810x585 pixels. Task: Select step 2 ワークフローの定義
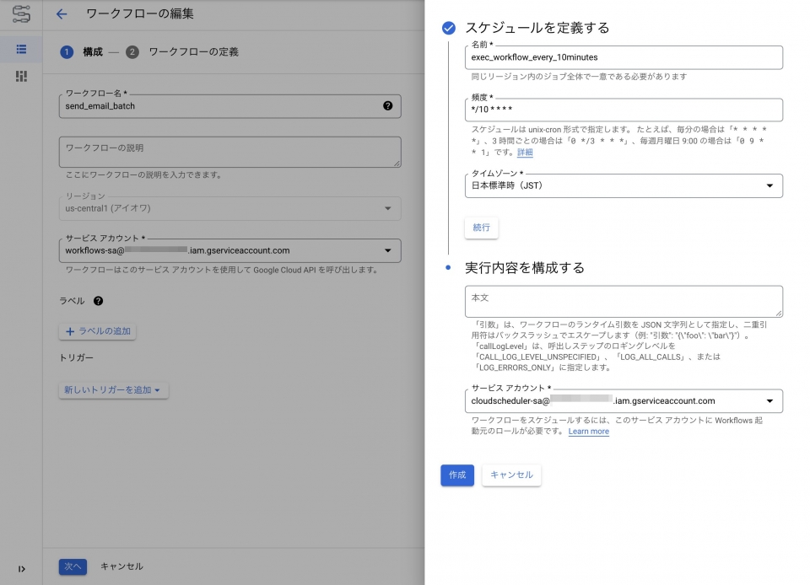(x=182, y=51)
